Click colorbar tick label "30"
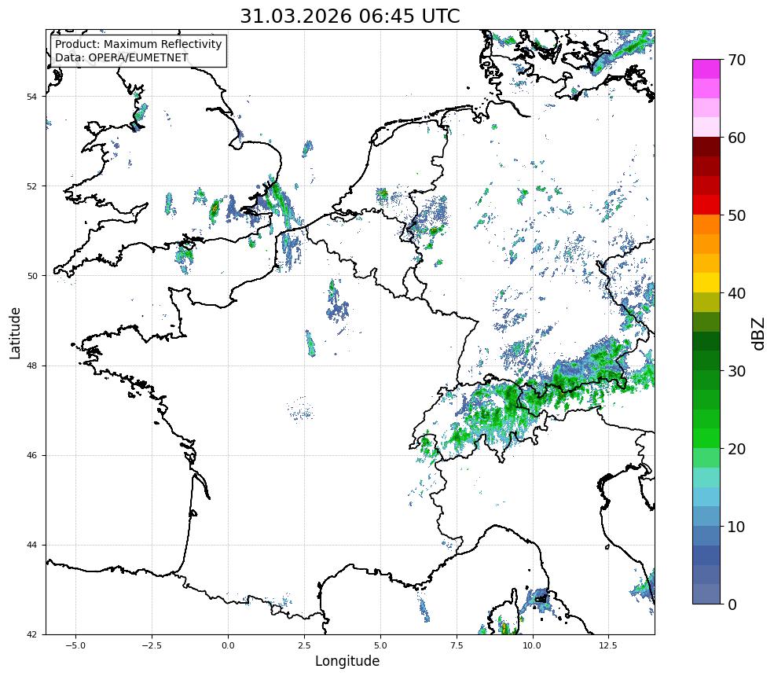774x676 pixels. [x=736, y=371]
